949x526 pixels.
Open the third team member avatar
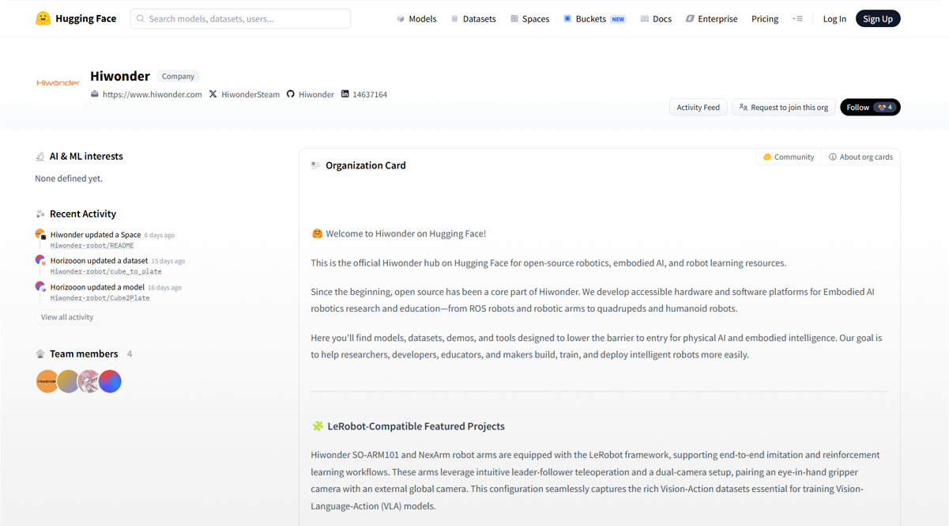click(x=88, y=381)
